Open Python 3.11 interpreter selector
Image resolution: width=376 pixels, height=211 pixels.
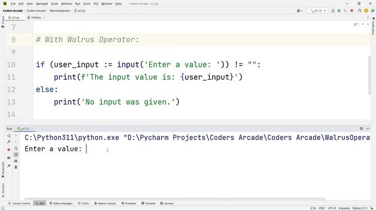(x=360, y=209)
